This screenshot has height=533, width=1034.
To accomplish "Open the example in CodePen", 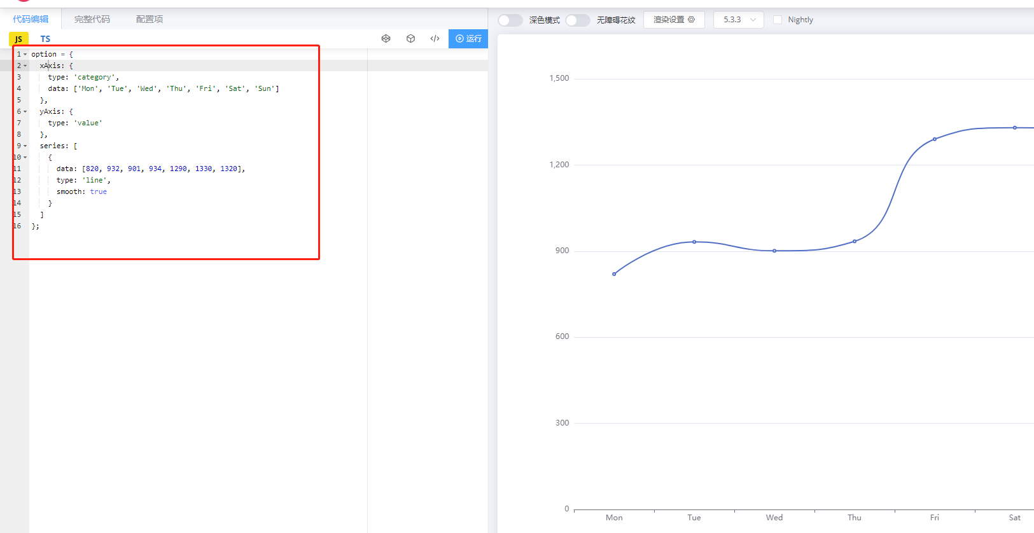I will click(x=386, y=39).
